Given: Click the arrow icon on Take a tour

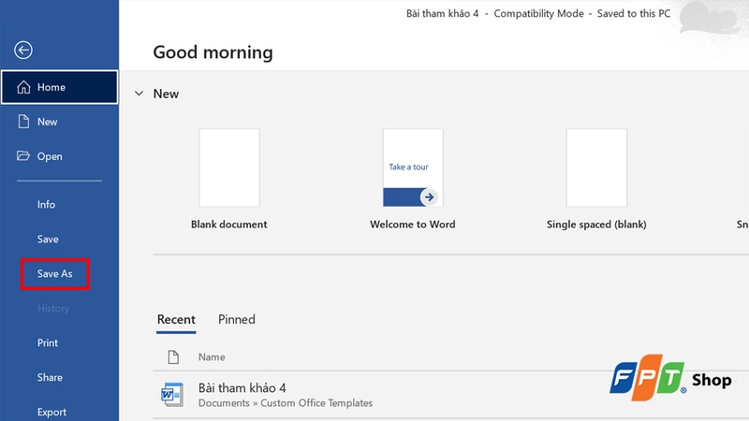Looking at the screenshot, I should point(428,196).
